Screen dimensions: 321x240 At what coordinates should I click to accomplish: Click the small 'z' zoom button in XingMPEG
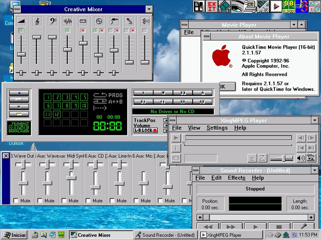(x=252, y=158)
